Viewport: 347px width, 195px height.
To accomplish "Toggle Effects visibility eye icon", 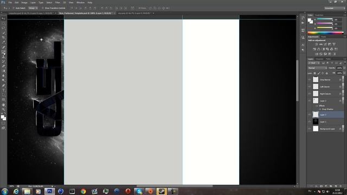I will point(317,106).
